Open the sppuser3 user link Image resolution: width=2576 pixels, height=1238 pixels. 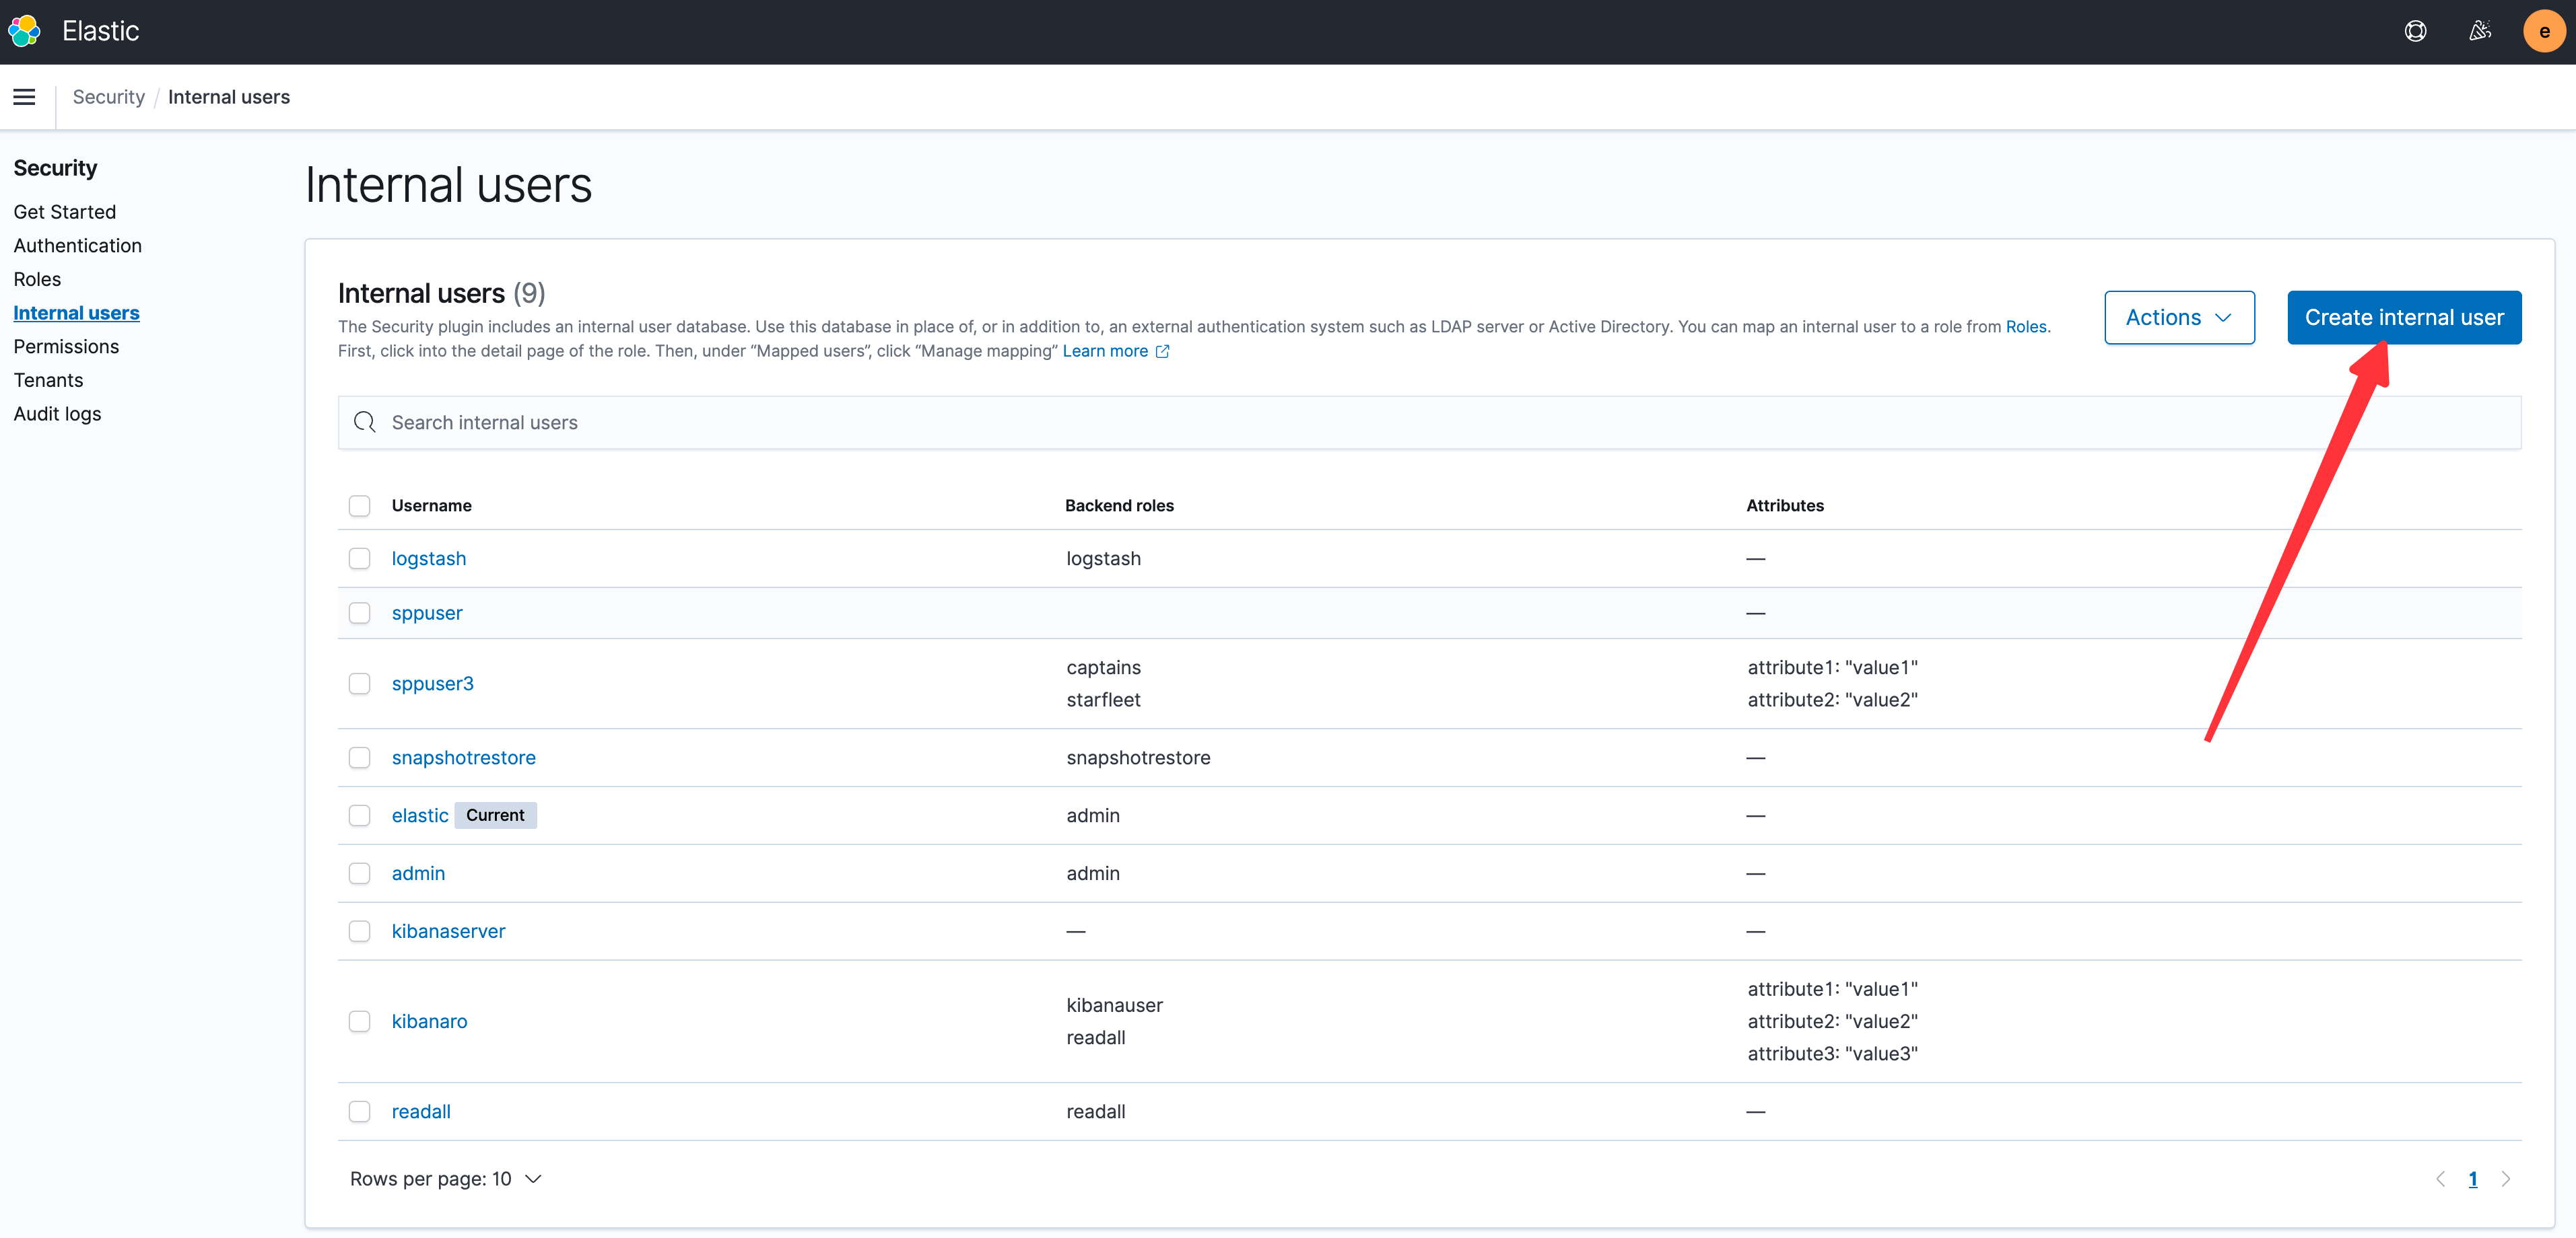pyautogui.click(x=432, y=684)
